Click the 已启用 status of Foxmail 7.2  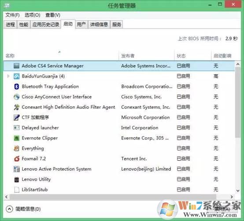(183, 159)
